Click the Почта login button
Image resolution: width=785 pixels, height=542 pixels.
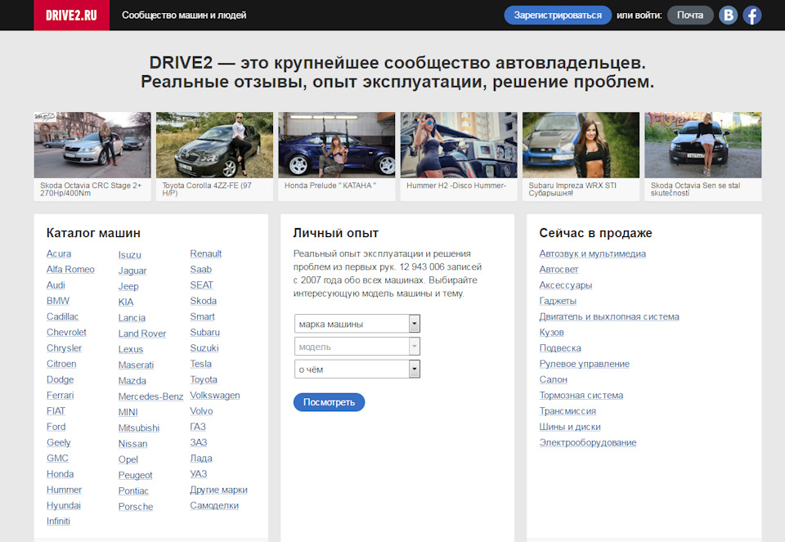click(690, 15)
